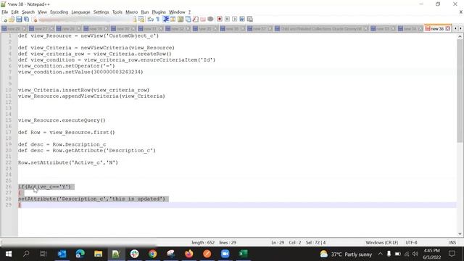Open the File menu
This screenshot has width=464, height=261.
pos(5,12)
